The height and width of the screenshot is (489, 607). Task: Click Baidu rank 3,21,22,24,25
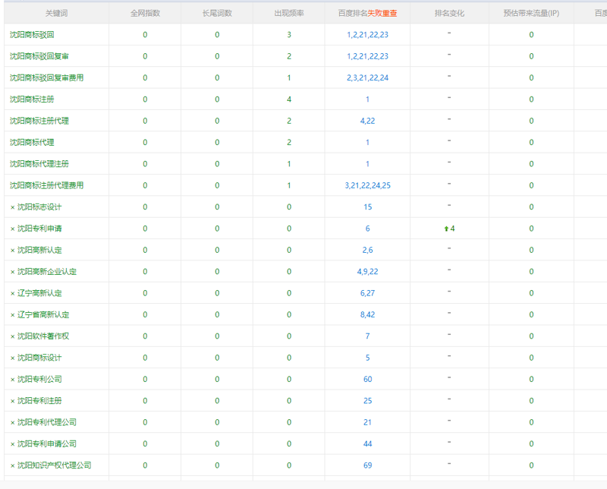coord(367,185)
